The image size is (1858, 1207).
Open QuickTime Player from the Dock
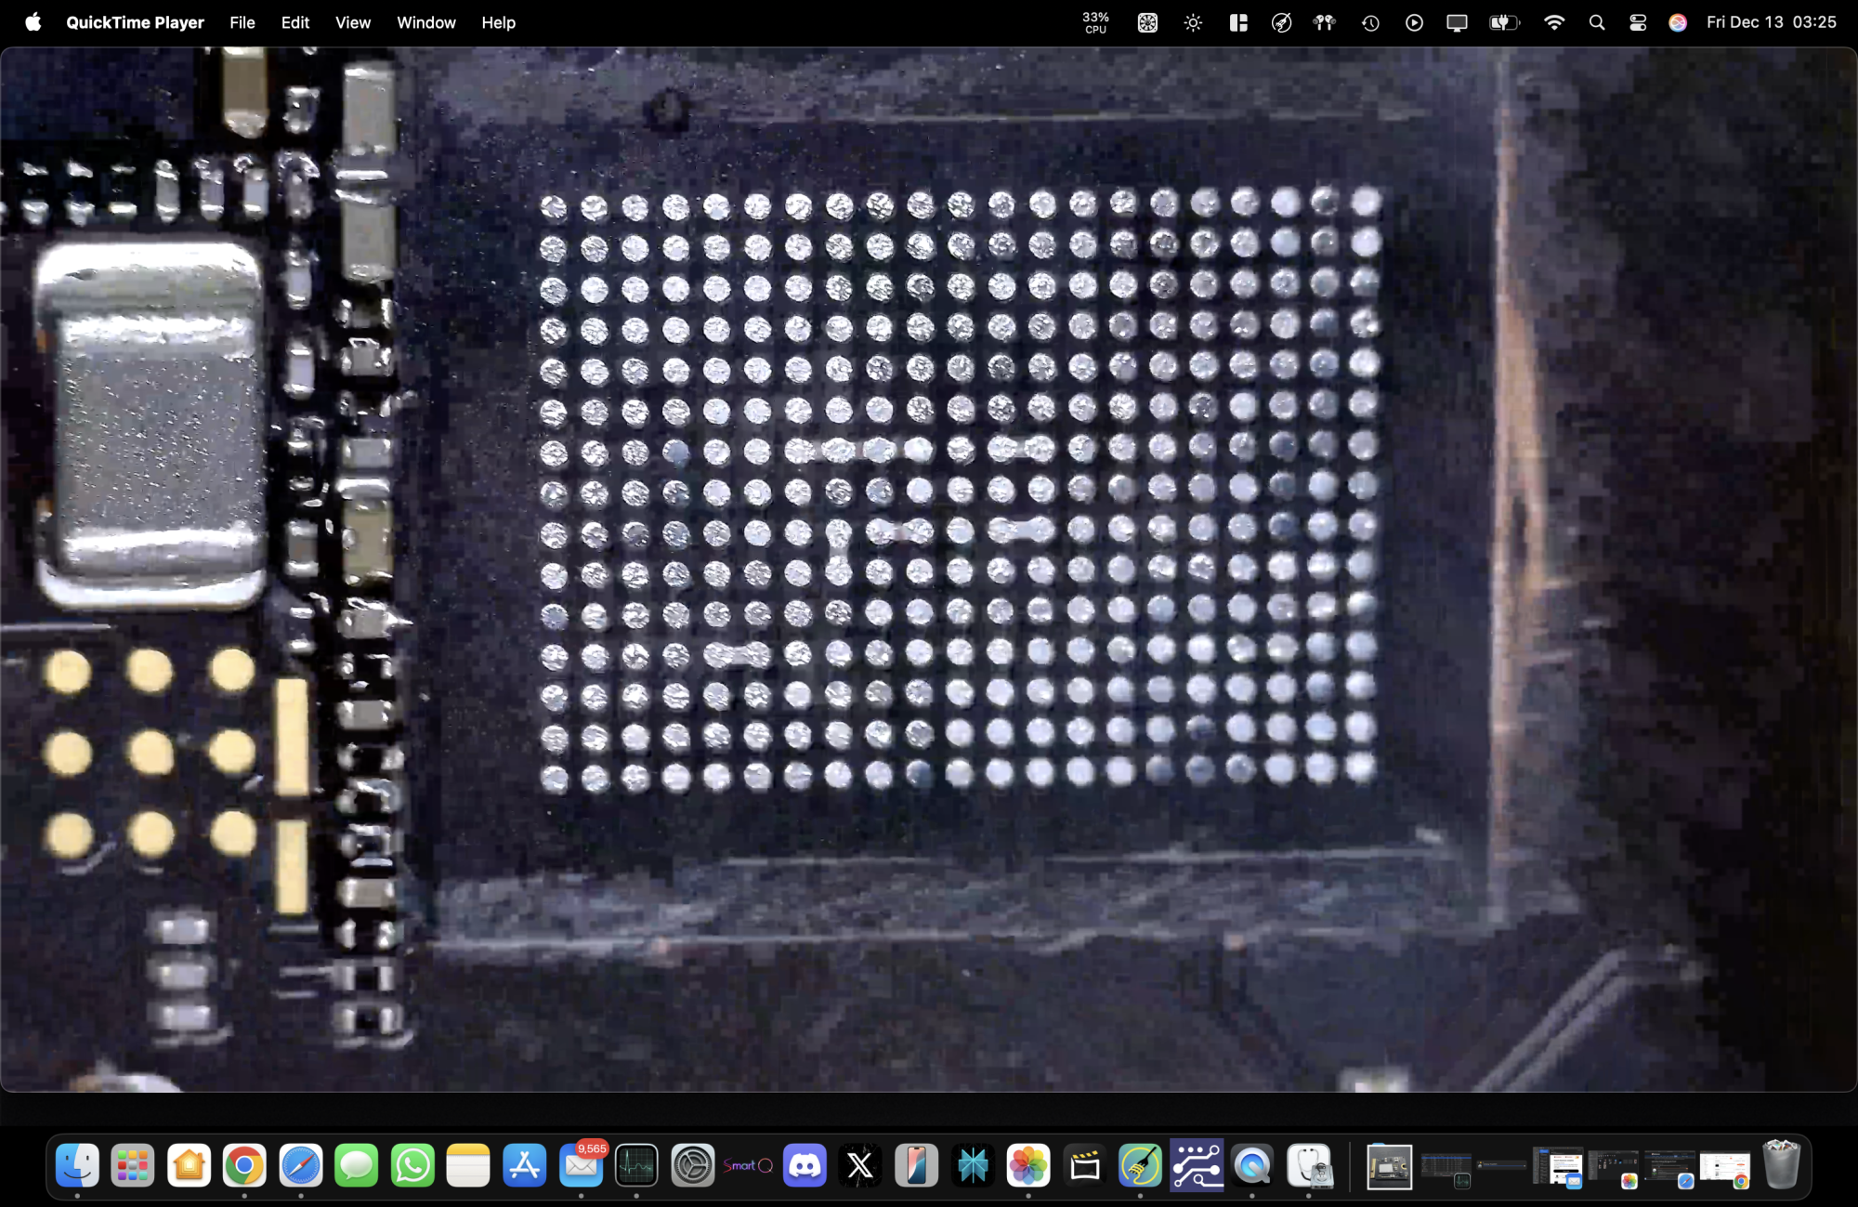pos(1252,1165)
